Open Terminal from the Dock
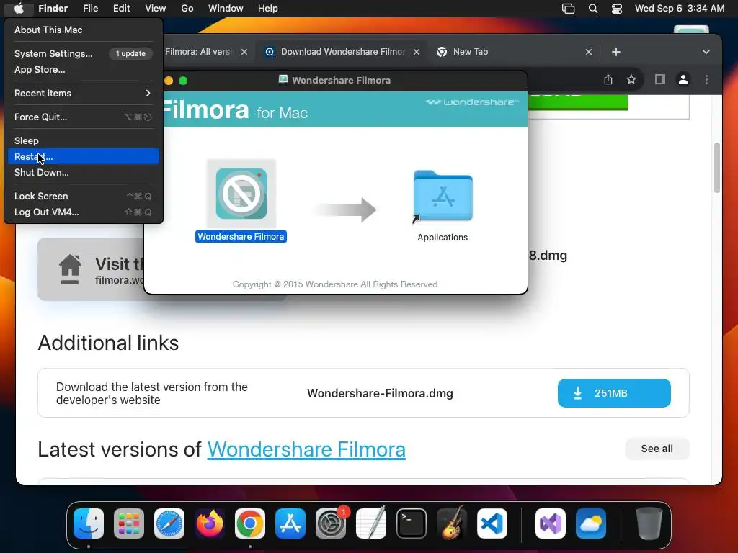738x553 pixels. [x=412, y=523]
